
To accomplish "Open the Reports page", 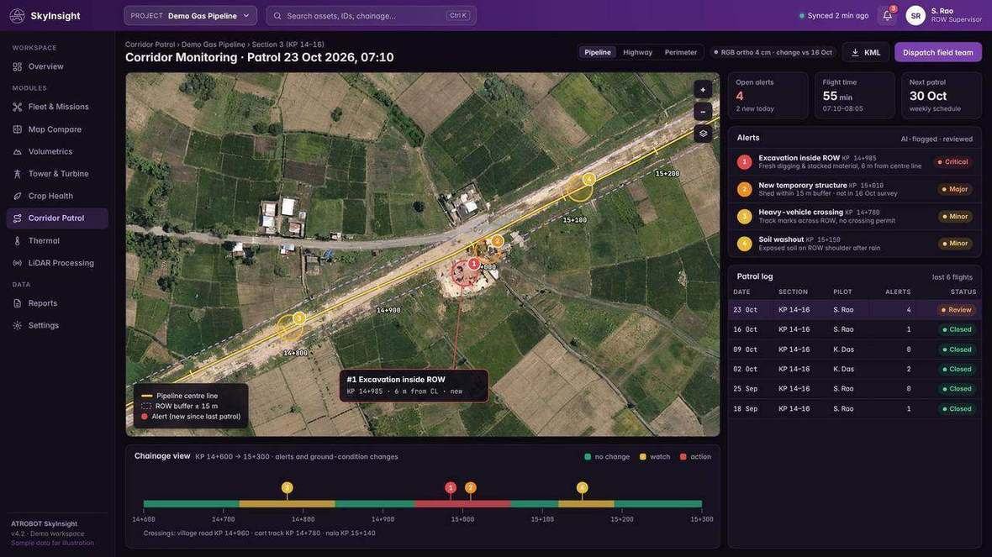I will [57, 303].
